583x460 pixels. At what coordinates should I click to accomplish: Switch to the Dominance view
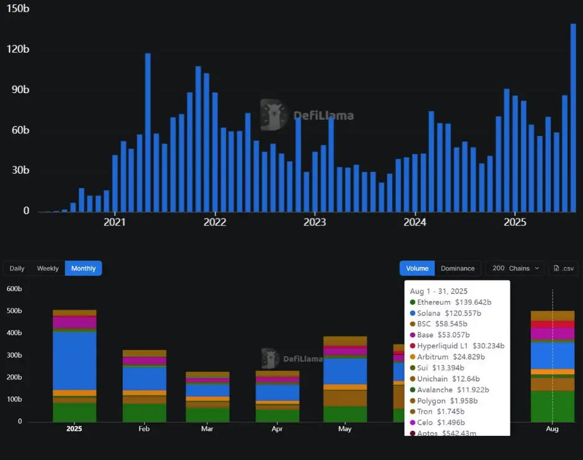(458, 268)
